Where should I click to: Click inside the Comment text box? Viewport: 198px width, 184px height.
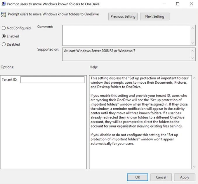[126, 35]
